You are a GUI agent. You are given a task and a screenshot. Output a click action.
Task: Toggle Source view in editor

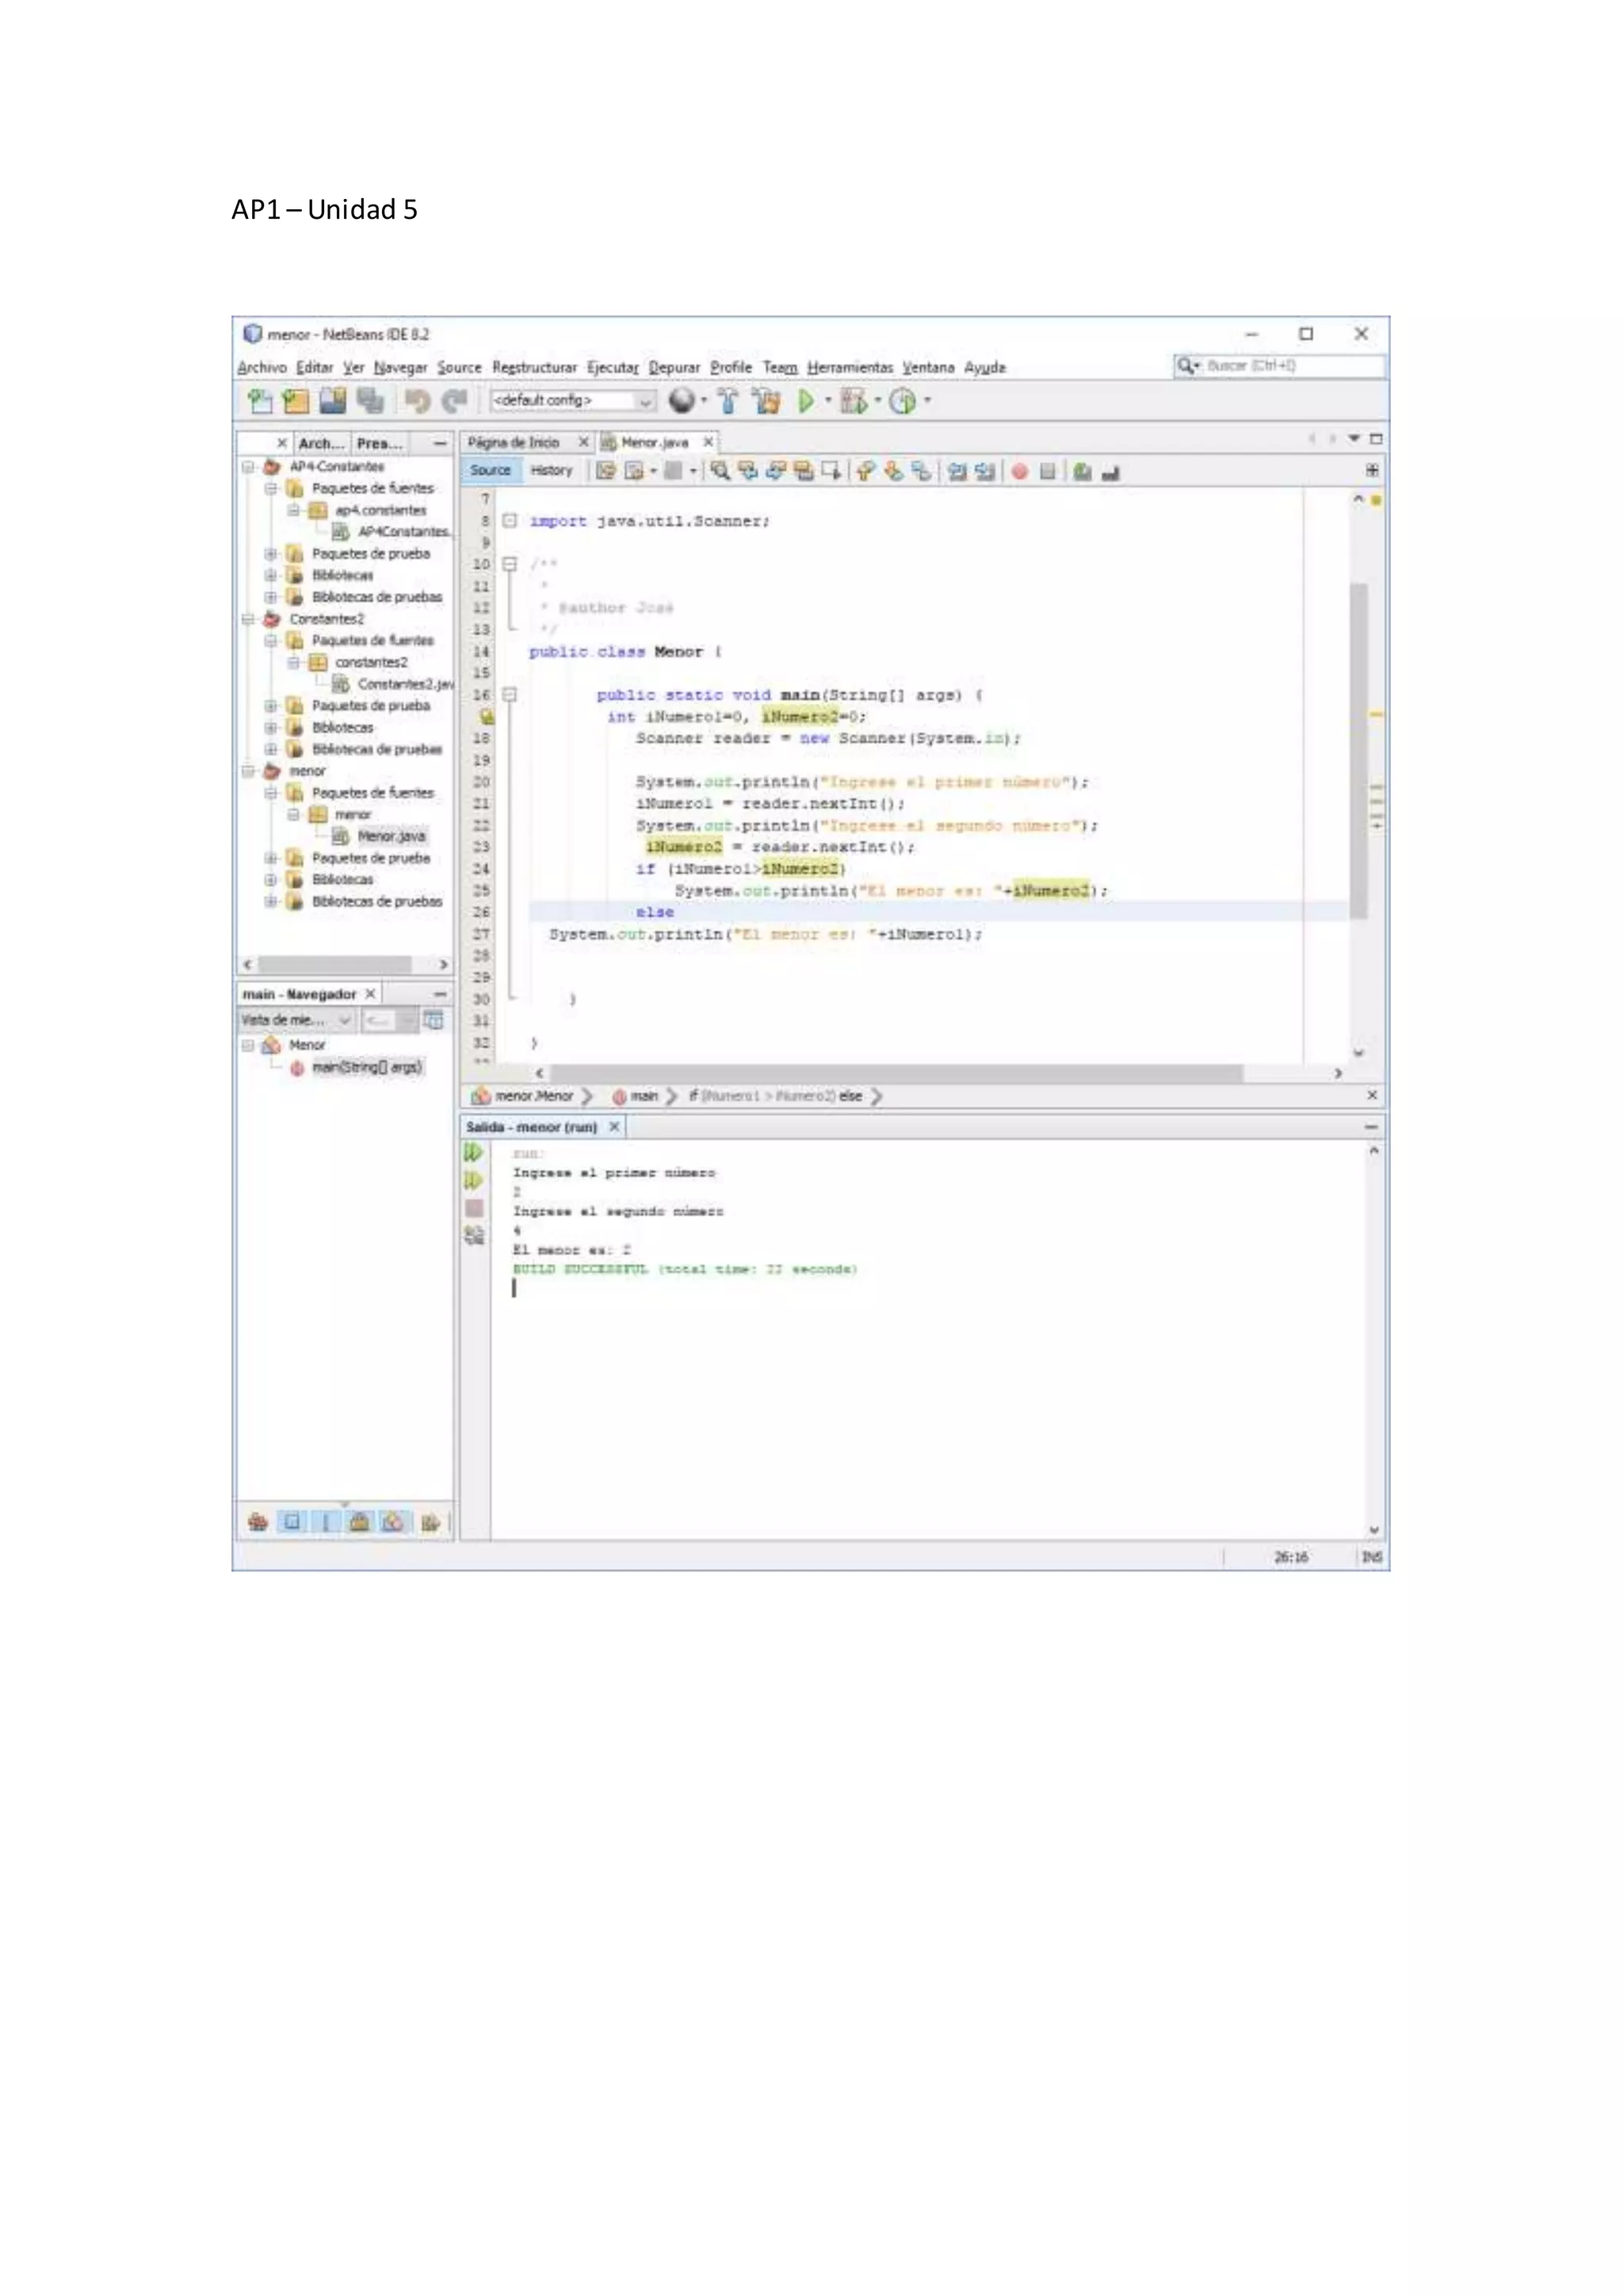click(490, 470)
